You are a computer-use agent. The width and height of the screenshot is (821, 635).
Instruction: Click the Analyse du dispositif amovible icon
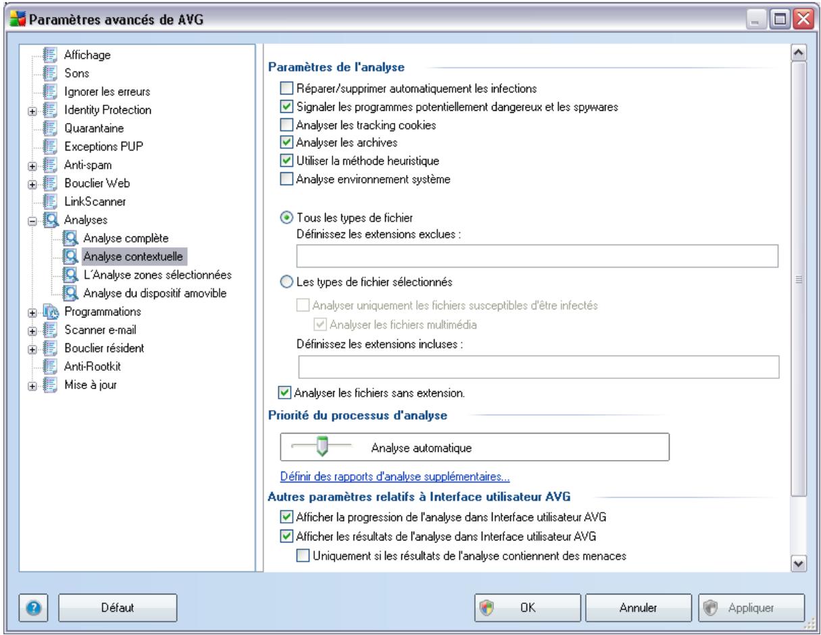[x=71, y=293]
